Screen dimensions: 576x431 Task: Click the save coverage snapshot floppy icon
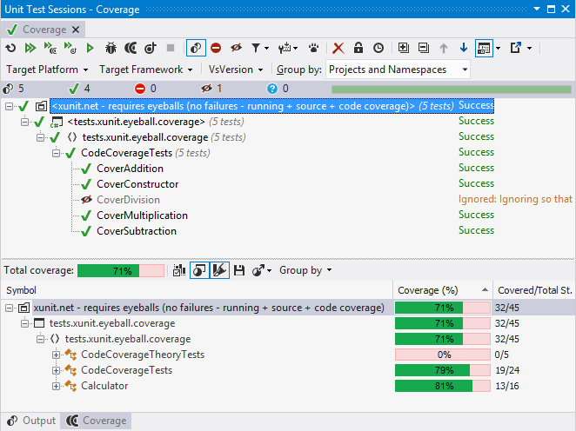click(239, 271)
